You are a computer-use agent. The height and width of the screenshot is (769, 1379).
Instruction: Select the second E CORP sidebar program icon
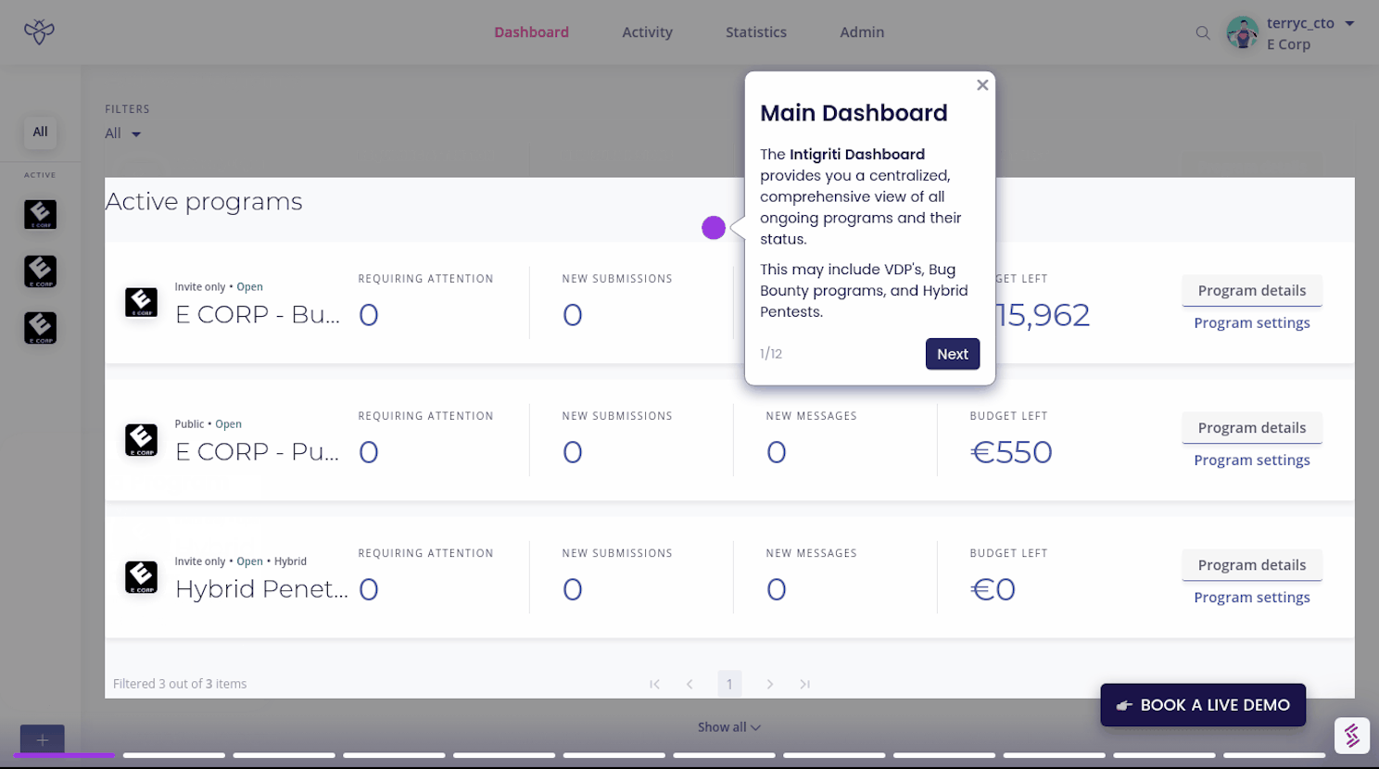coord(40,271)
